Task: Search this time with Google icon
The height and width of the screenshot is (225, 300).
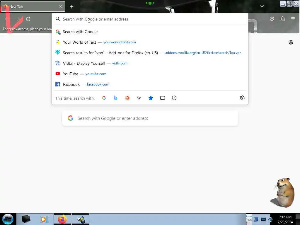Action: [x=104, y=98]
